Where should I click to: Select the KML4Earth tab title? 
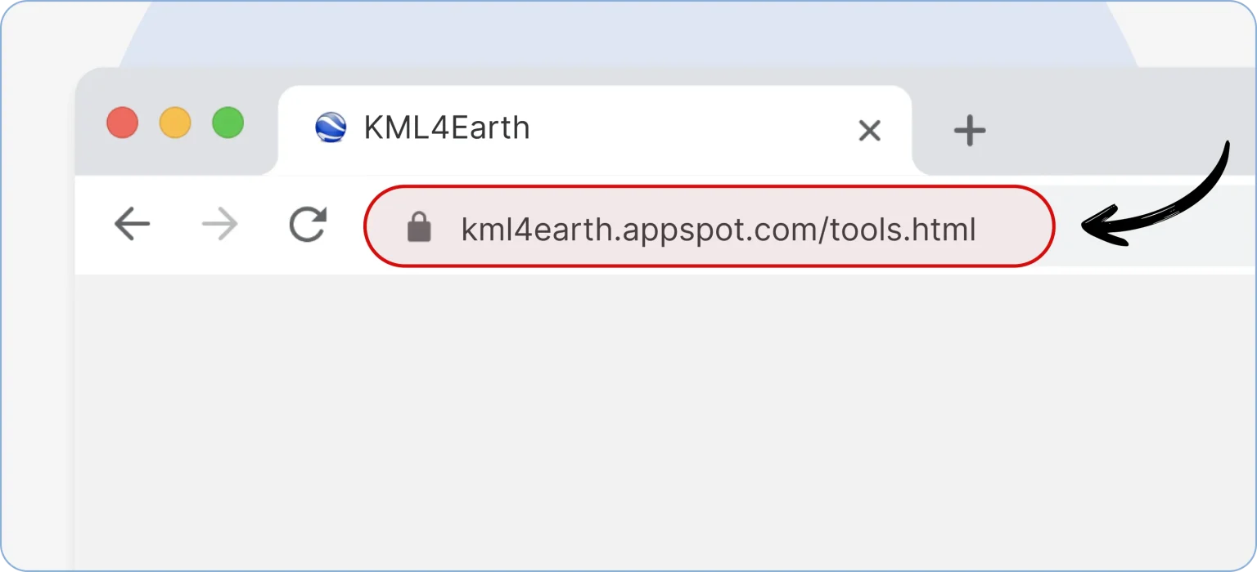[x=447, y=128]
